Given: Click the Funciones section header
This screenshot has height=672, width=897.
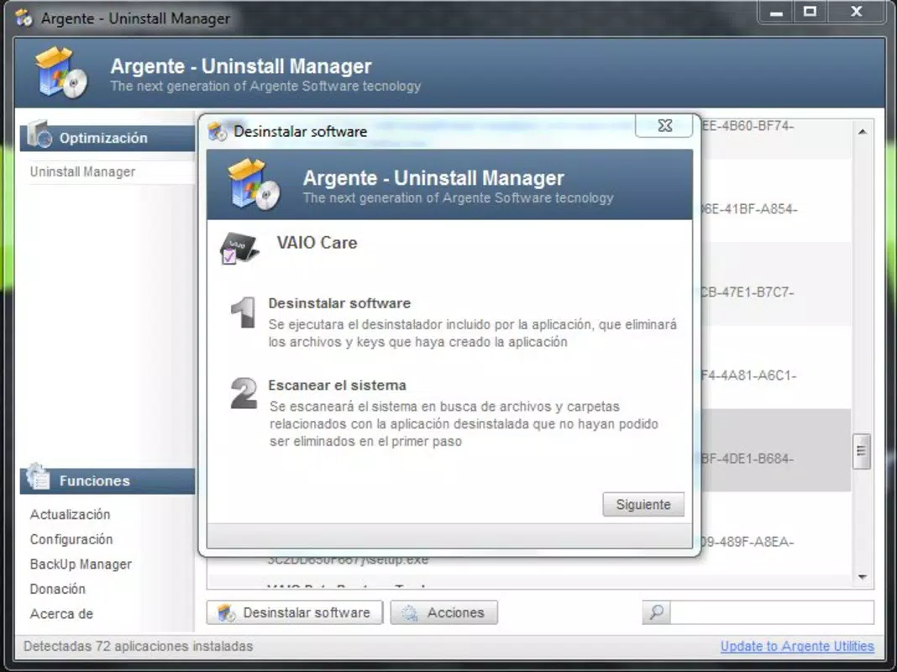Looking at the screenshot, I should [108, 480].
